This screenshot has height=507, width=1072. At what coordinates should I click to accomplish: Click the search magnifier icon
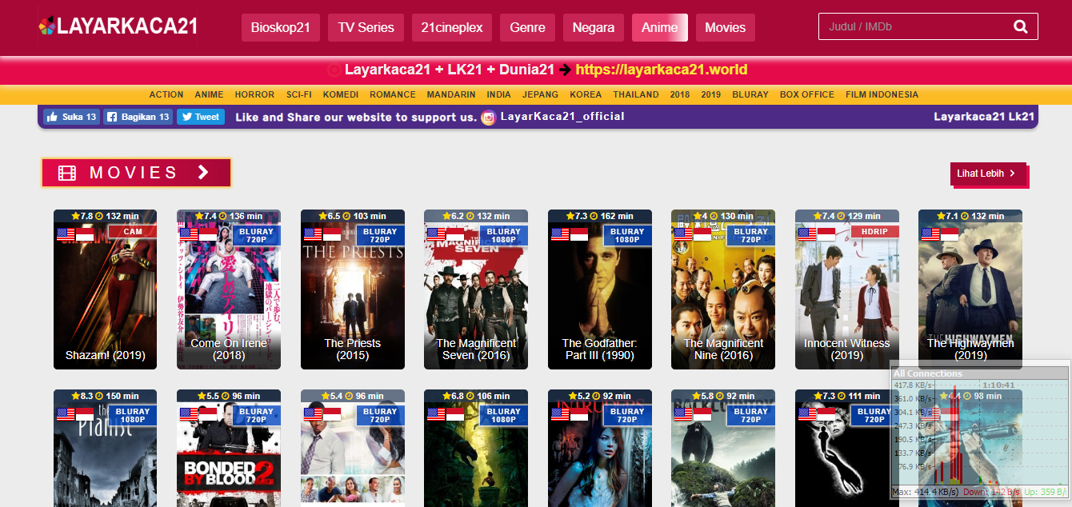point(1020,26)
